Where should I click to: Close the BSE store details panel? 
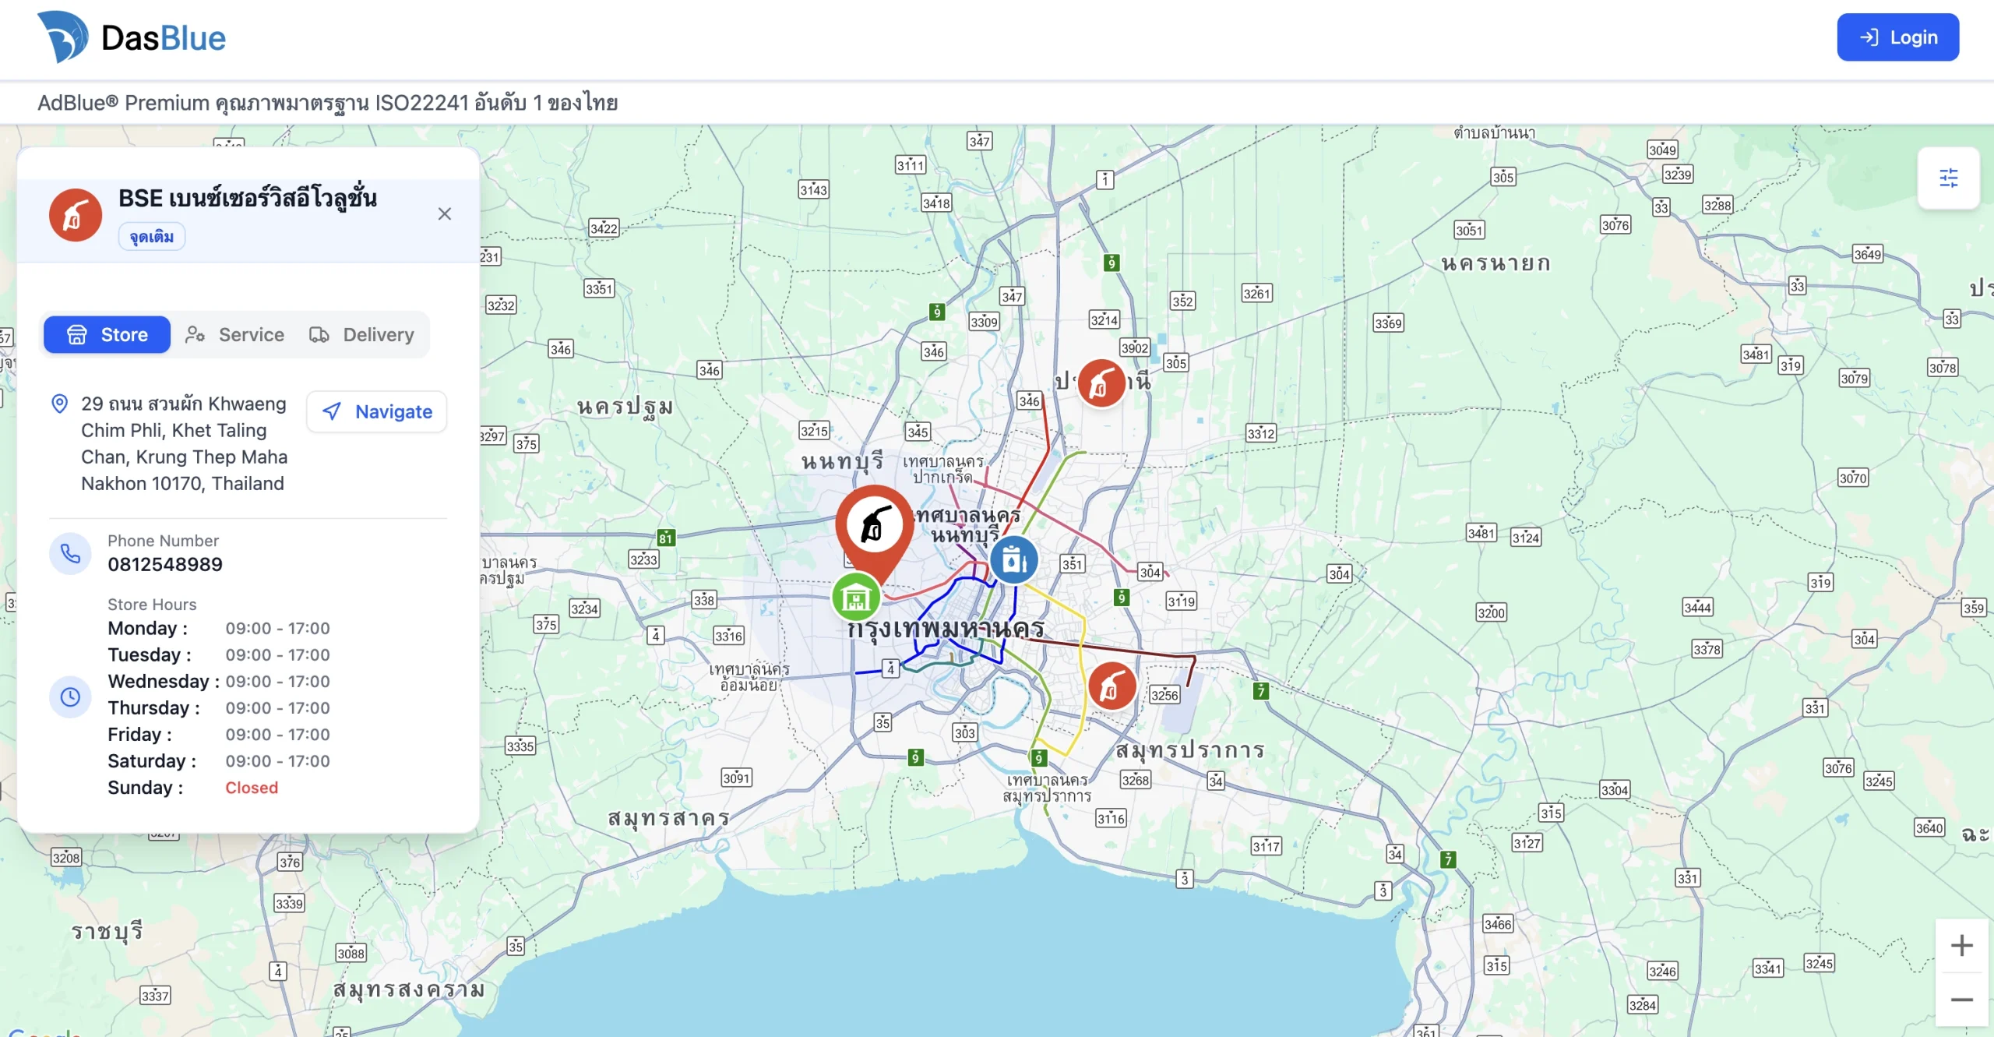pyautogui.click(x=445, y=213)
